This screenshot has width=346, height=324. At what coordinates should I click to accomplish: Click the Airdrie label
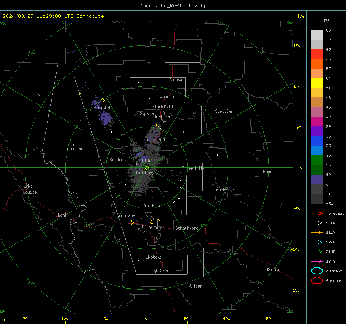coord(151,206)
